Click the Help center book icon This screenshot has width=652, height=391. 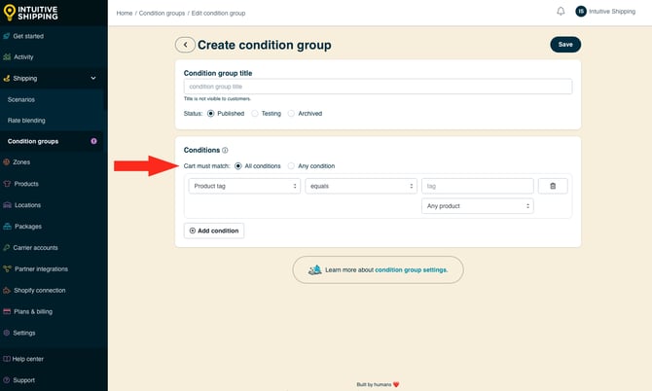pyautogui.click(x=6, y=359)
